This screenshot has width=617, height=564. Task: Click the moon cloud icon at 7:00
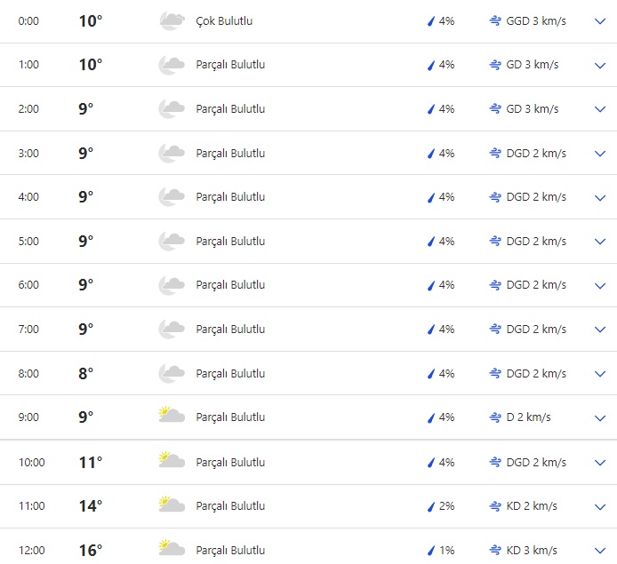click(171, 329)
